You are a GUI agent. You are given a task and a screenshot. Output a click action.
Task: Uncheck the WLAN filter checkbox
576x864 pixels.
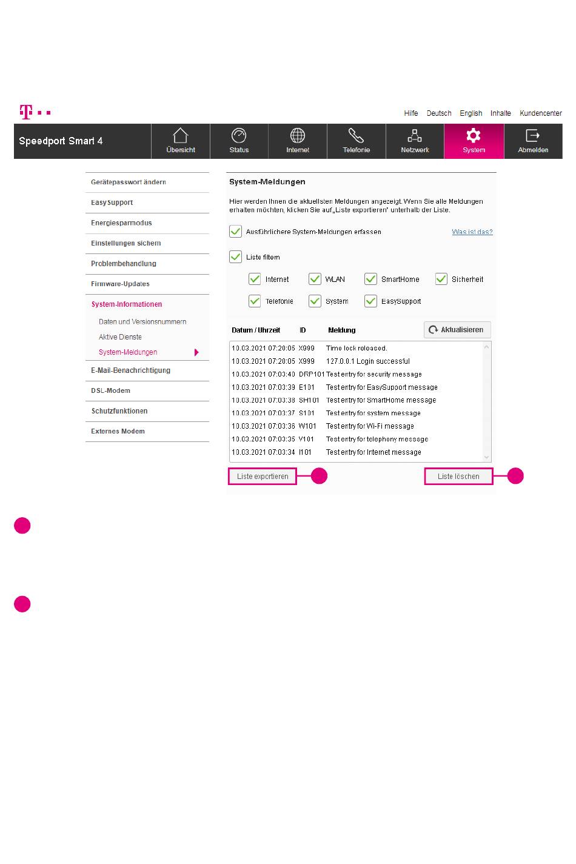point(315,279)
